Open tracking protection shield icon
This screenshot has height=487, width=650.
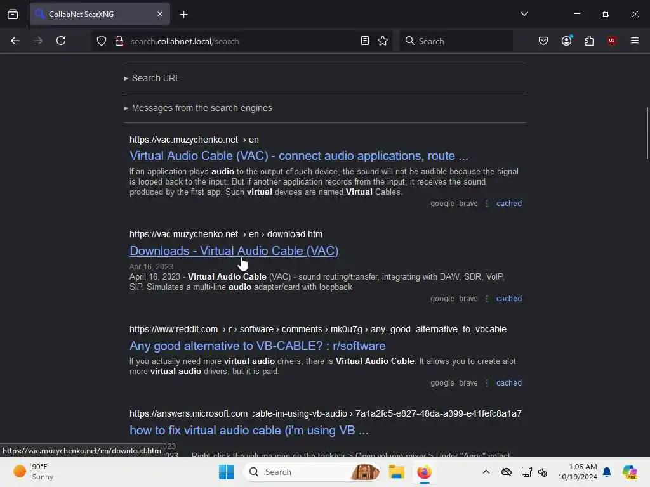point(102,41)
